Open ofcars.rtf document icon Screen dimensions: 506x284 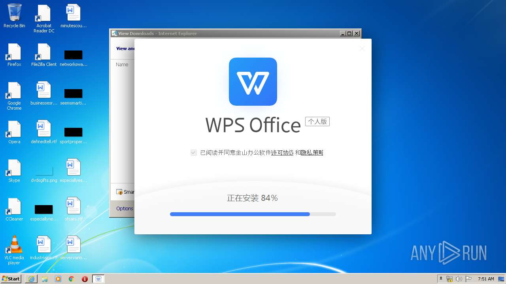tap(73, 209)
